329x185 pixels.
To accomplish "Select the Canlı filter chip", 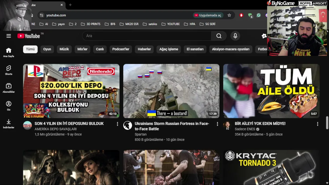I will (100, 49).
